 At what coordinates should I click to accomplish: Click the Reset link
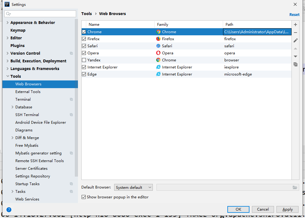[x=294, y=14]
